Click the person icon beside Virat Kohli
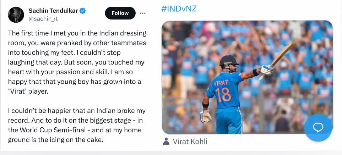 (166, 142)
